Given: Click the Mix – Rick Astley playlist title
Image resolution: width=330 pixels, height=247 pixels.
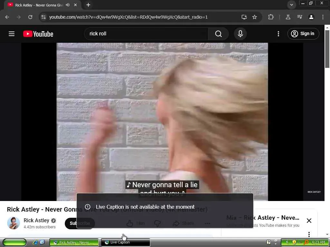Looking at the screenshot, I should pyautogui.click(x=263, y=218).
